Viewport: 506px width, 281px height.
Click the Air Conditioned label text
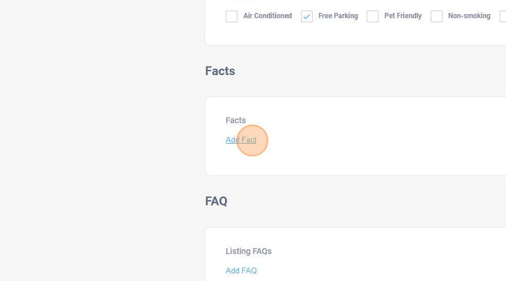tap(267, 16)
